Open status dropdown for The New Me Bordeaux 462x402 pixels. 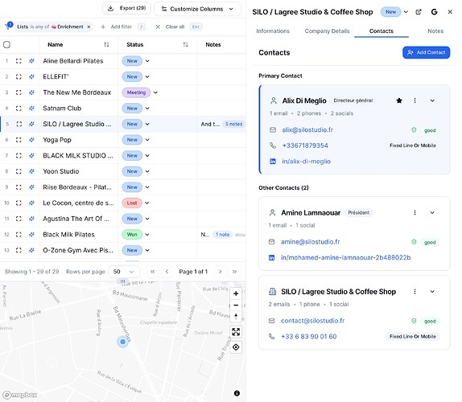tap(155, 92)
